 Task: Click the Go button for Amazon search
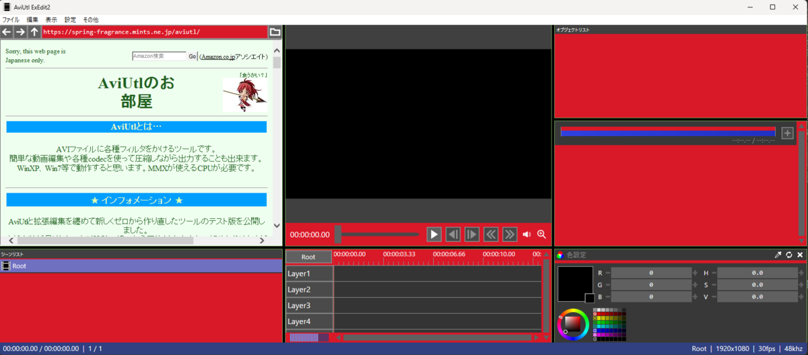pos(192,57)
